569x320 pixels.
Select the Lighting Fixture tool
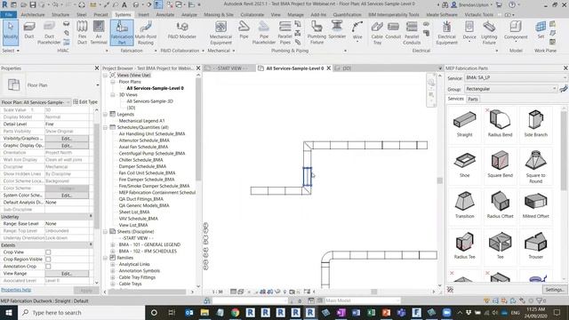coord(489,33)
